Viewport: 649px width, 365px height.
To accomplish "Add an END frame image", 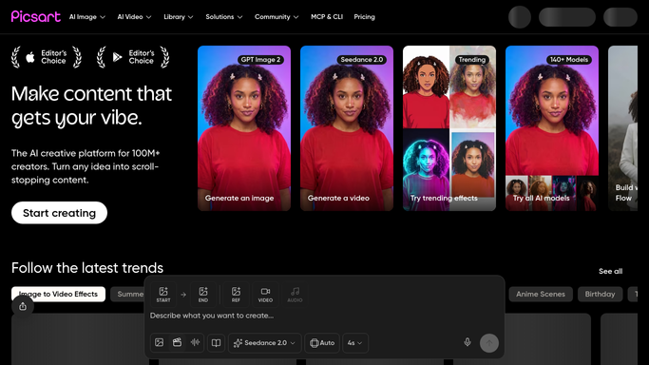I will pyautogui.click(x=203, y=295).
